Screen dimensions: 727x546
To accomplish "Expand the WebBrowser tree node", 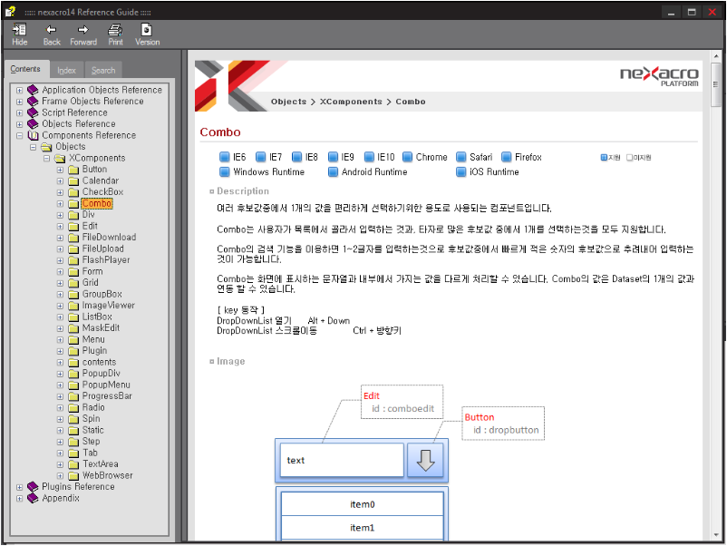I will (x=60, y=475).
